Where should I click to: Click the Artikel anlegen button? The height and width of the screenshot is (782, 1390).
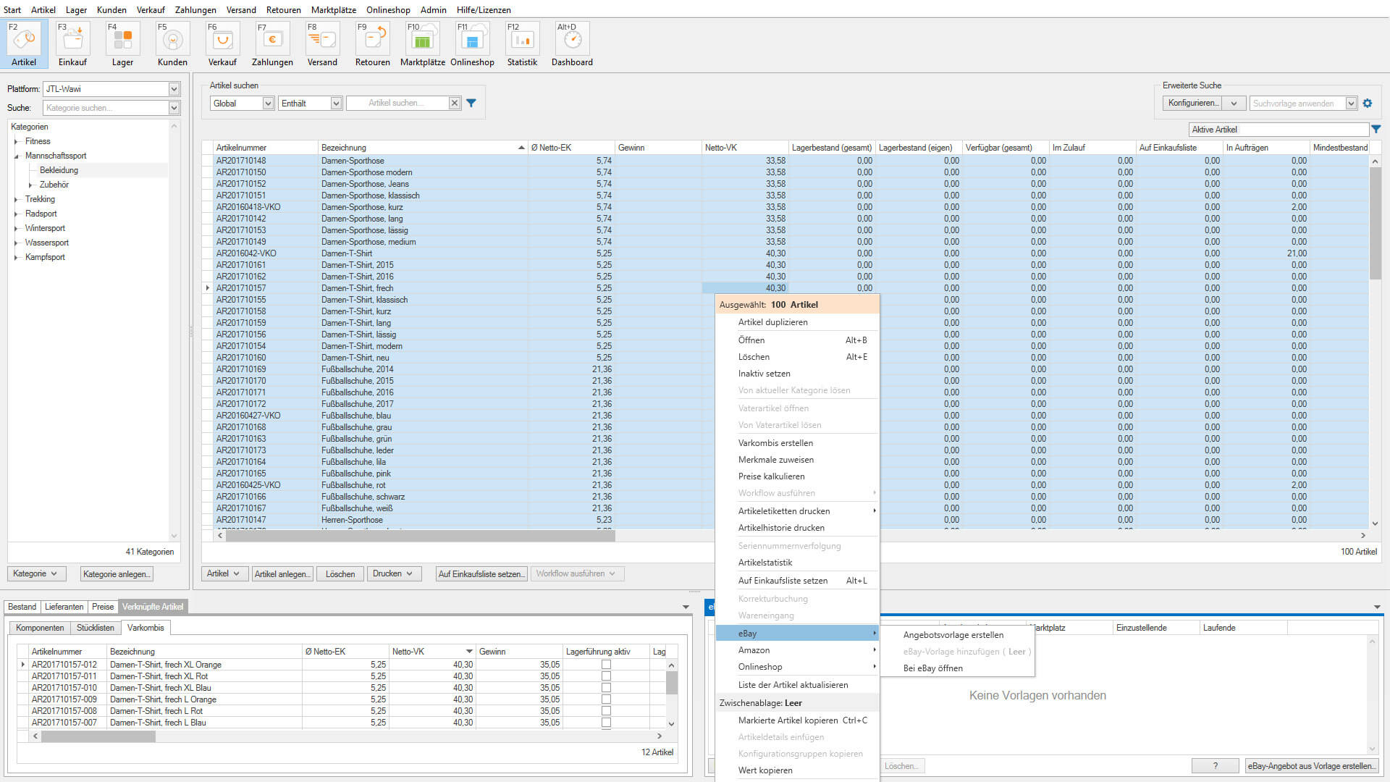tap(282, 574)
